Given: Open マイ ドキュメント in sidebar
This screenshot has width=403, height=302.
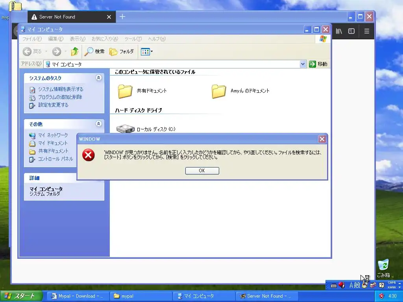Looking at the screenshot, I should pyautogui.click(x=53, y=143).
